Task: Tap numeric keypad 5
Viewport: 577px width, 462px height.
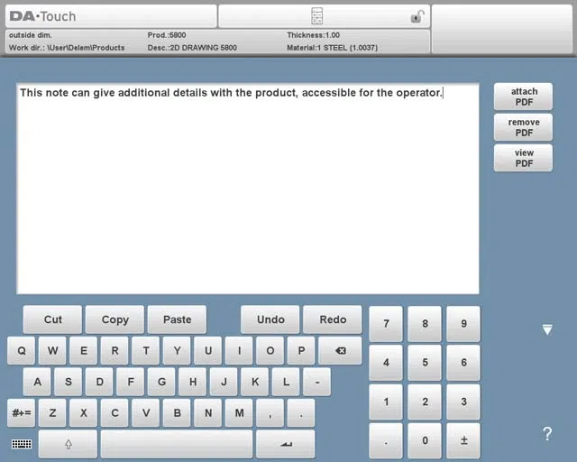Action: click(425, 363)
